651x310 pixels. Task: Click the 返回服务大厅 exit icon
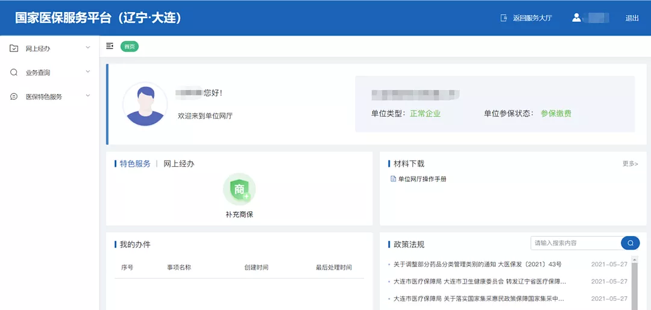tap(504, 18)
